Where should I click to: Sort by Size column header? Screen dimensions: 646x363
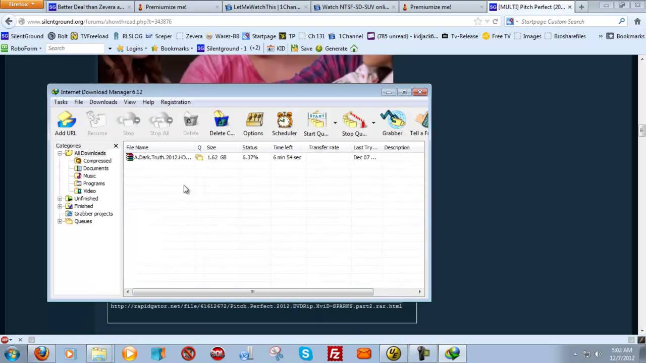[x=222, y=148]
